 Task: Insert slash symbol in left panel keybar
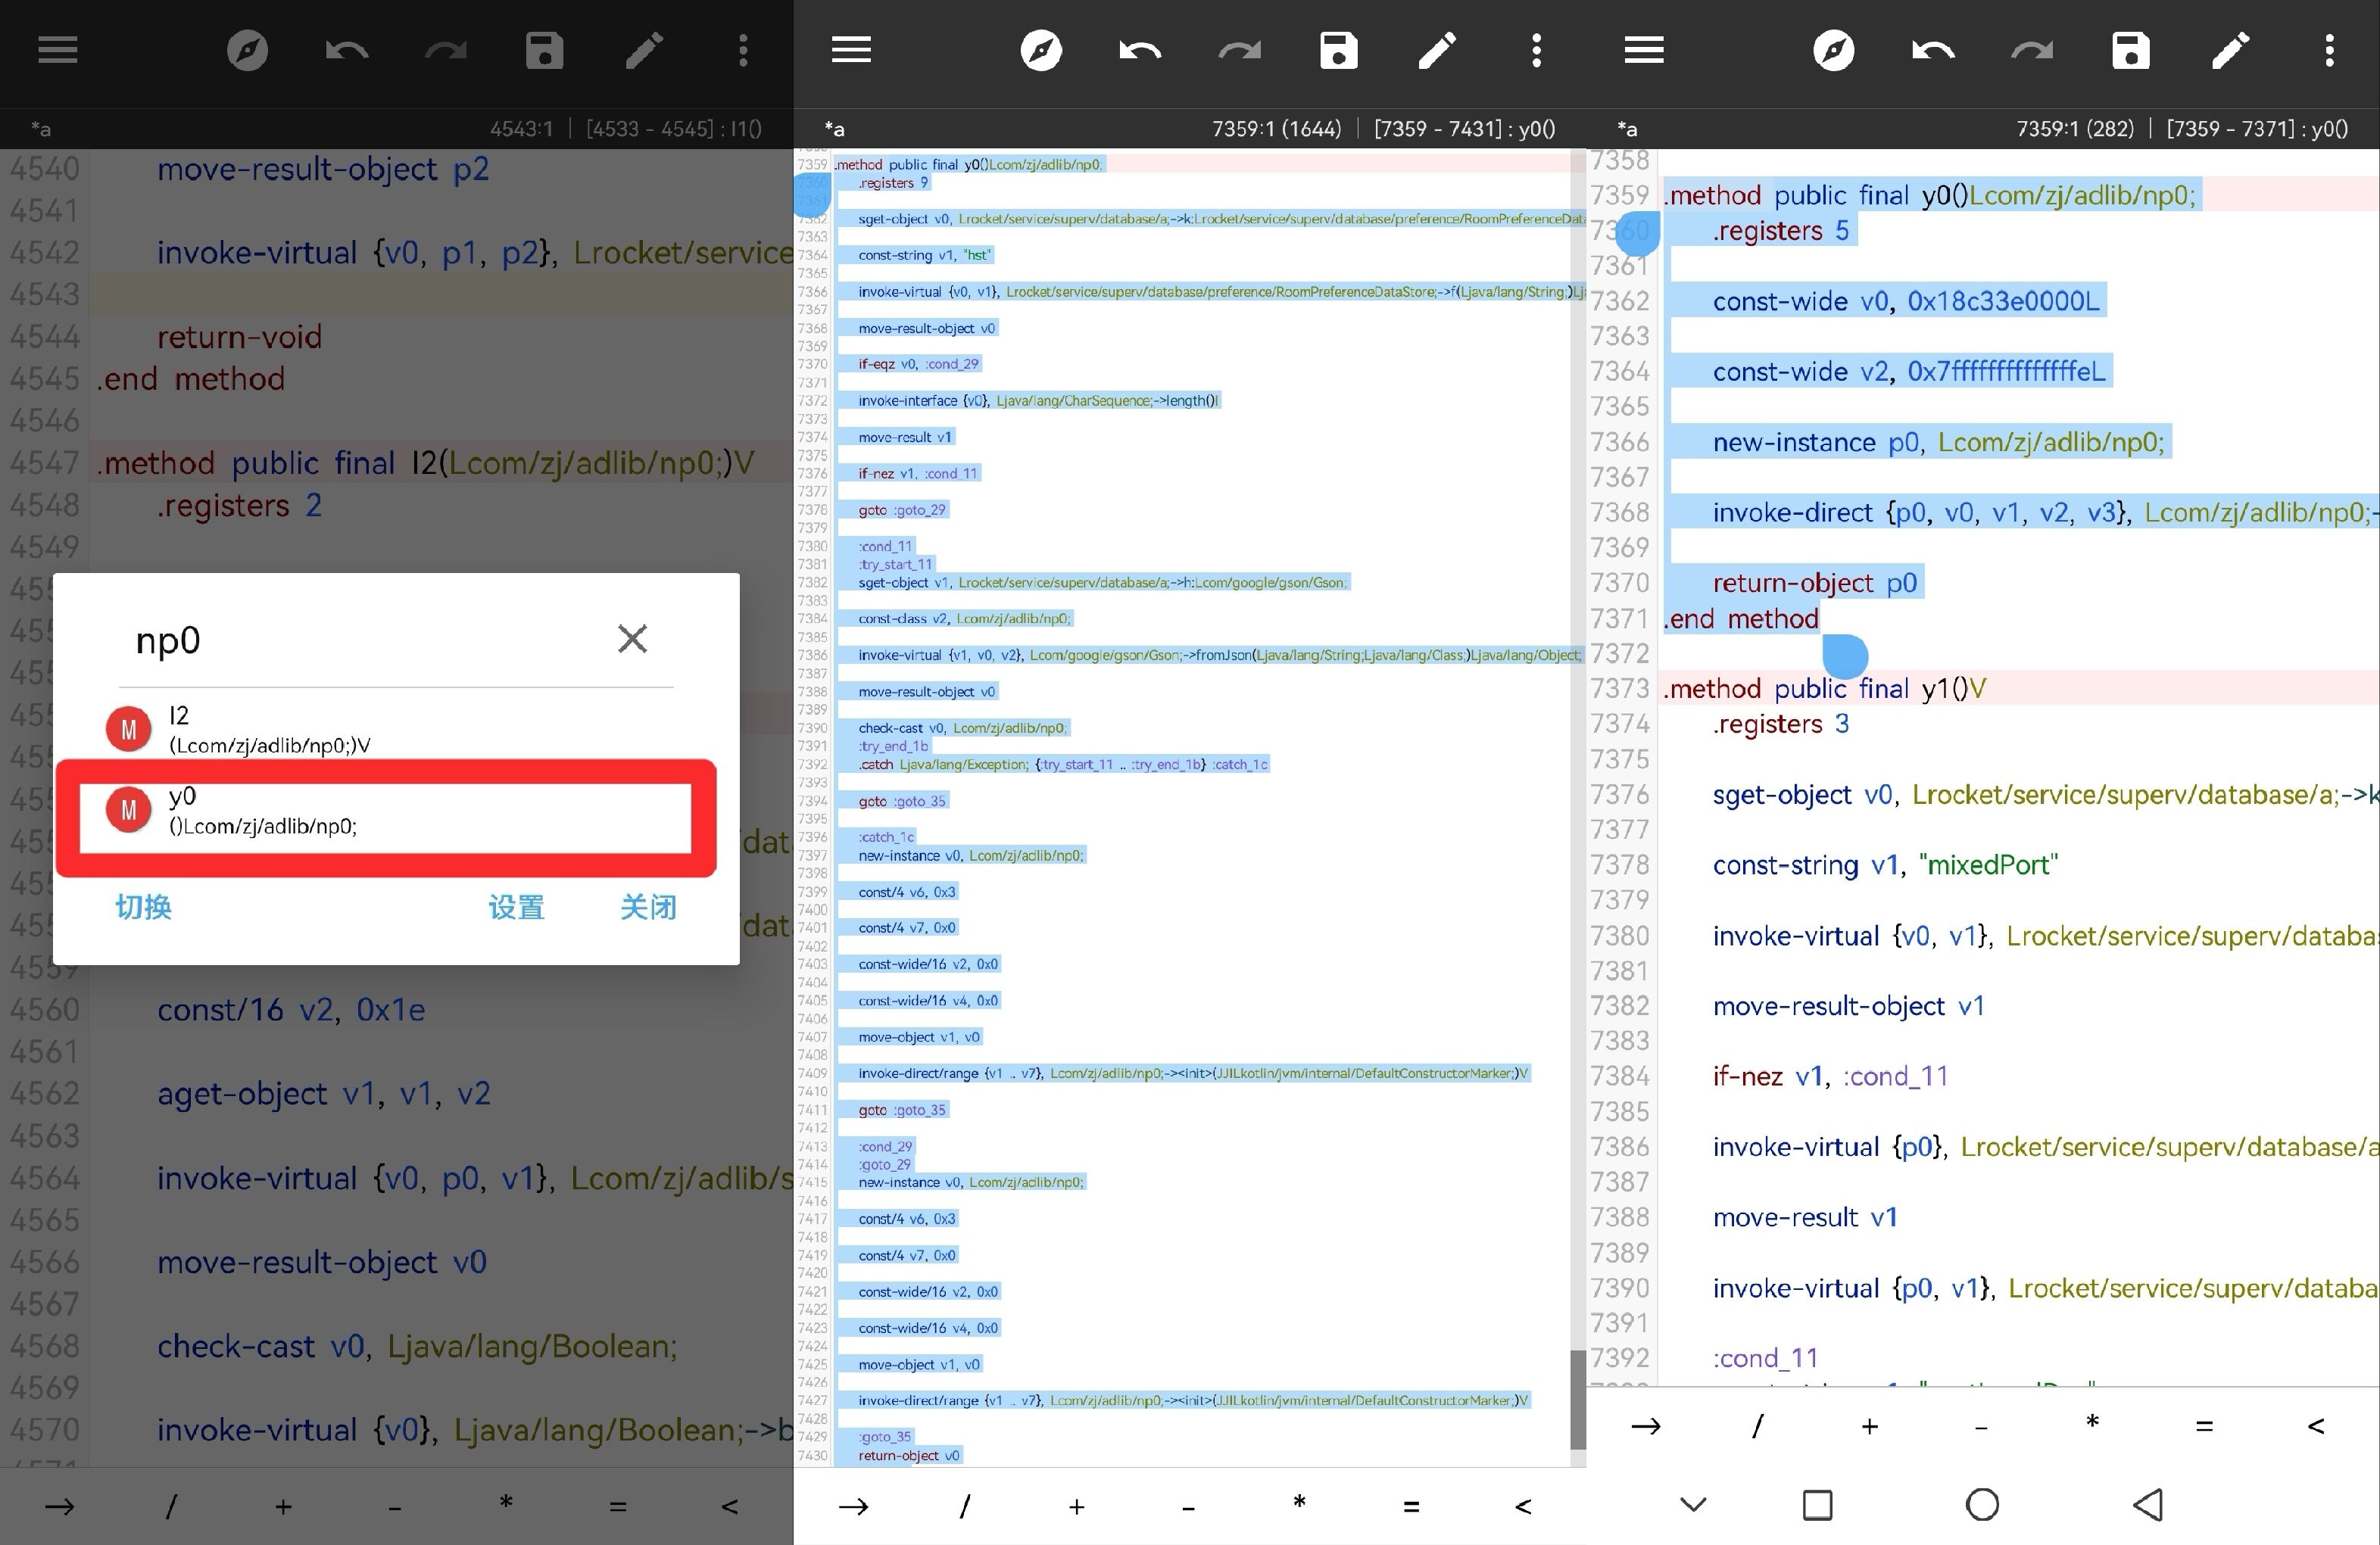pyautogui.click(x=171, y=1506)
